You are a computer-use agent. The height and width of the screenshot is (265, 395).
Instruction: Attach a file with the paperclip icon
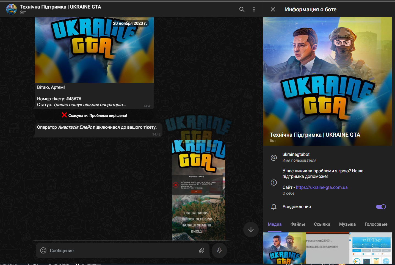click(202, 250)
